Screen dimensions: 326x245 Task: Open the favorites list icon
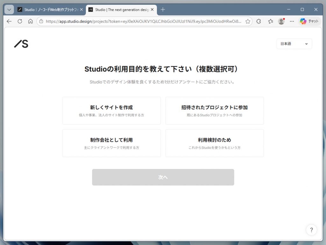(271, 21)
